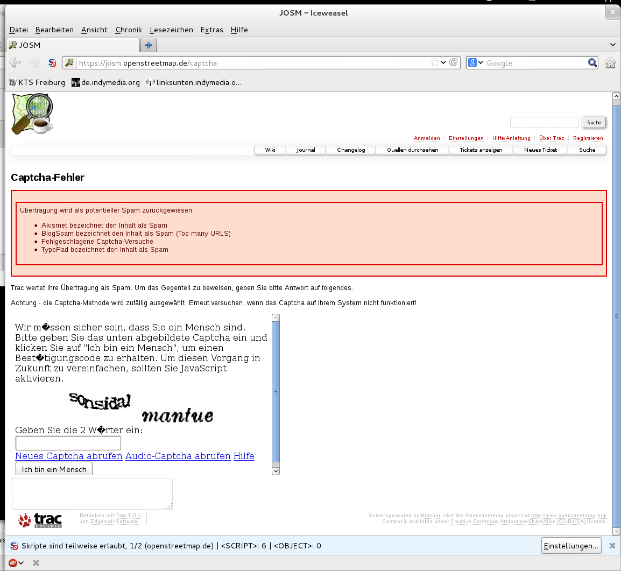The width and height of the screenshot is (621, 571).
Task: Click the NoScript icon in navigation toolbar
Action: click(52, 63)
